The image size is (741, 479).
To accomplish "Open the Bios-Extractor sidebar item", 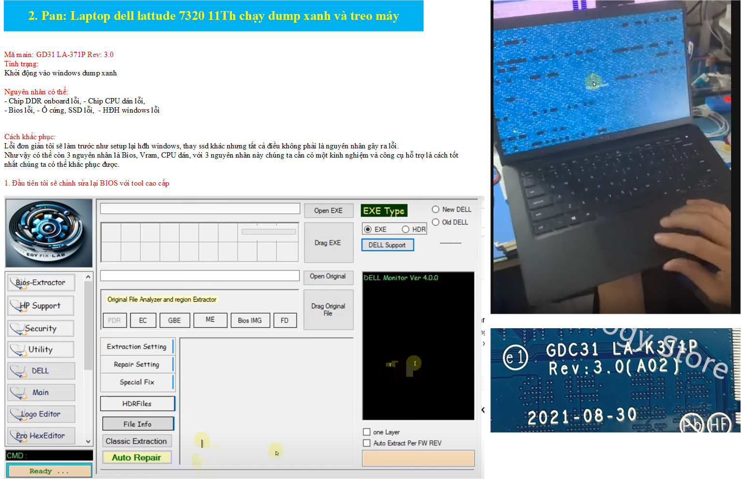I will click(x=41, y=282).
